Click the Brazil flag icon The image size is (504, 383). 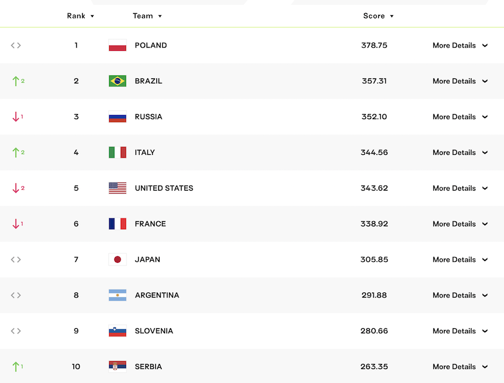(118, 81)
